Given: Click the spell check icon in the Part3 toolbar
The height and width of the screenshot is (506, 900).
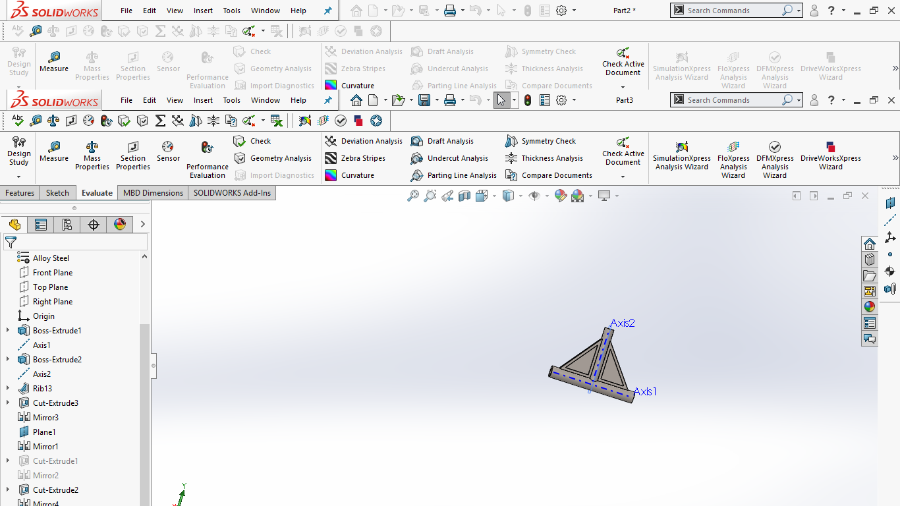Looking at the screenshot, I should 18,121.
